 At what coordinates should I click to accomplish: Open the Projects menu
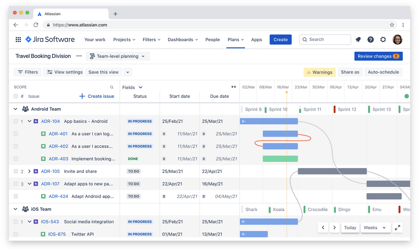tap(124, 40)
